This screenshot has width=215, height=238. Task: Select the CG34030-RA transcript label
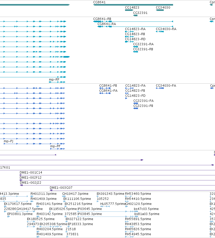(166, 29)
